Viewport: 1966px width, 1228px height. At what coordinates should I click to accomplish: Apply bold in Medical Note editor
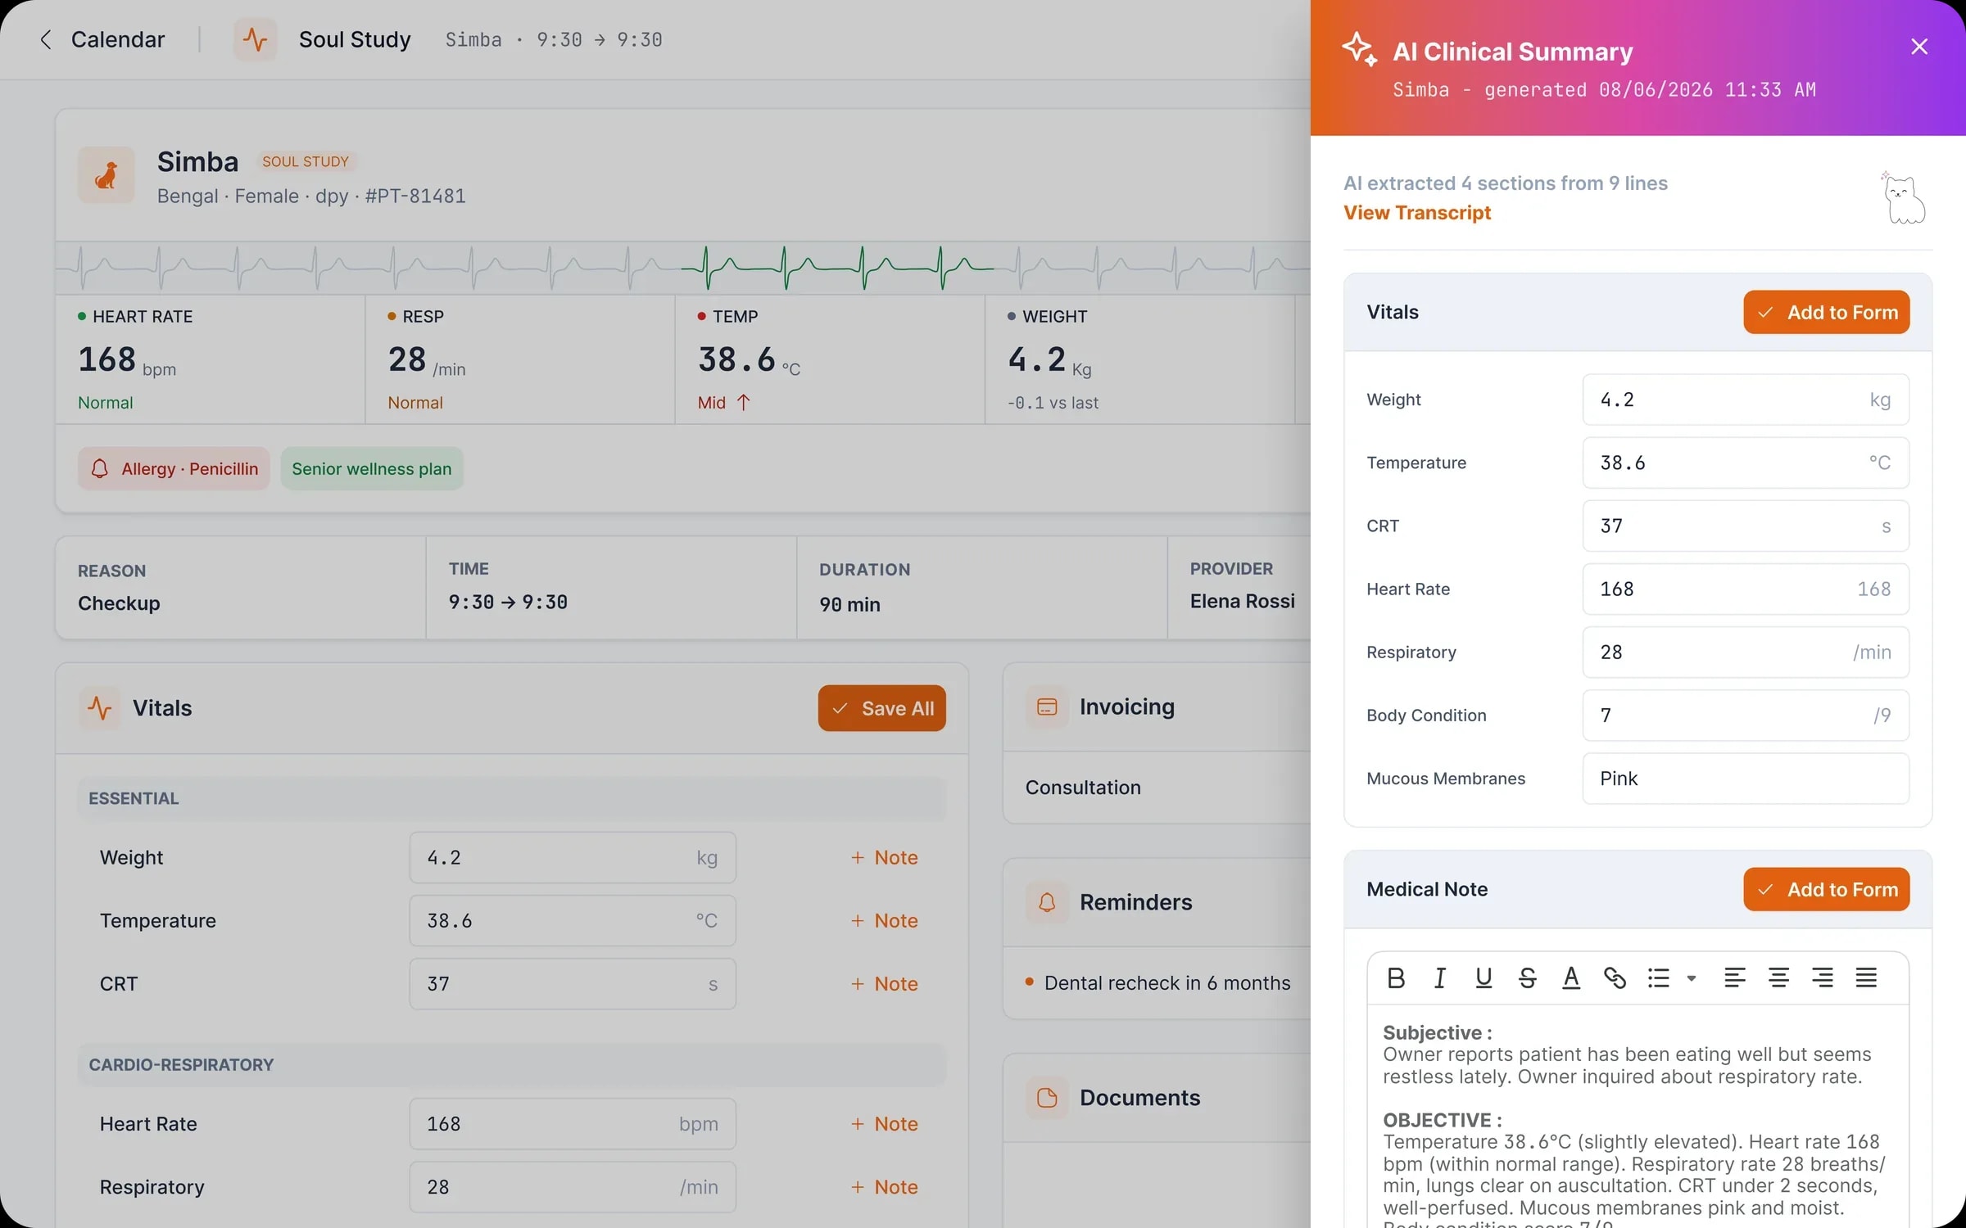pyautogui.click(x=1396, y=977)
